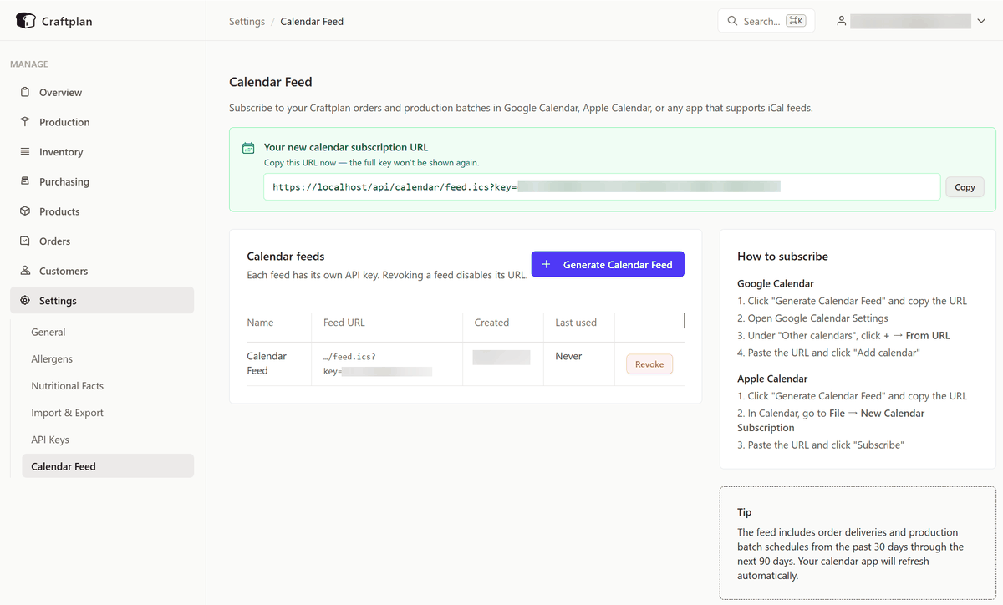Image resolution: width=1003 pixels, height=605 pixels.
Task: Go to Allergens settings
Action: (52, 359)
